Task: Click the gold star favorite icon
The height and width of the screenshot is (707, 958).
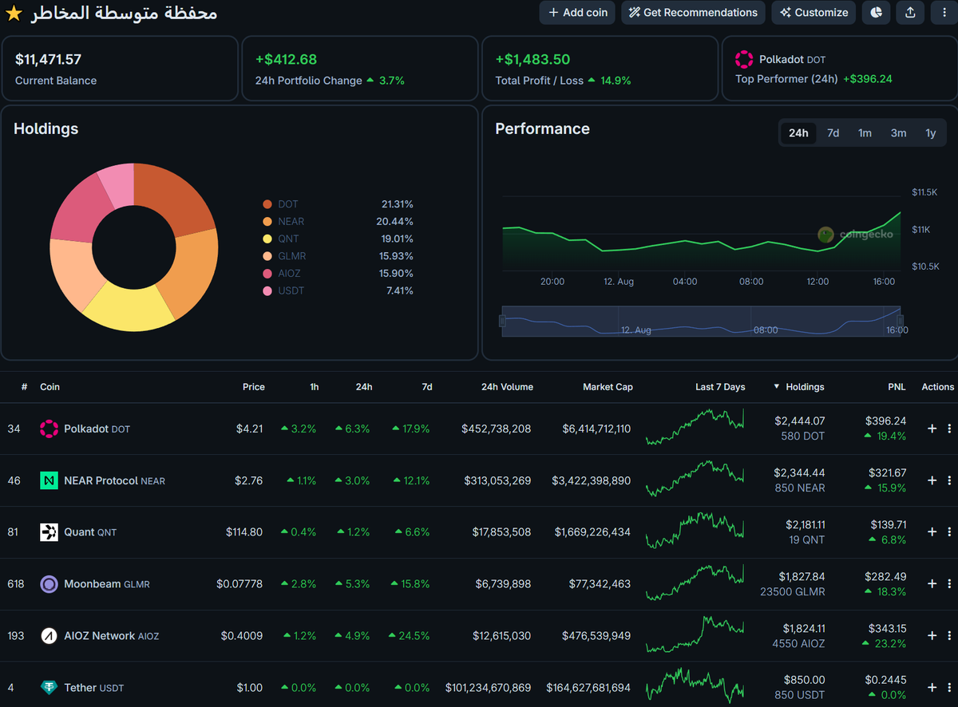Action: tap(14, 14)
